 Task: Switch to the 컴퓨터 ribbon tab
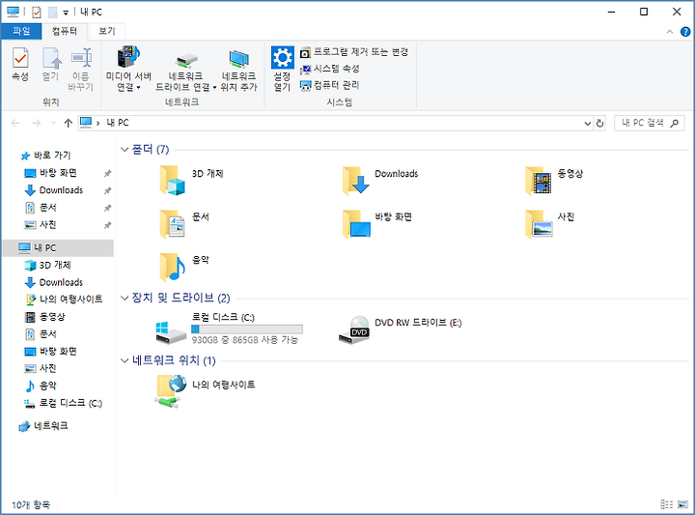point(65,31)
